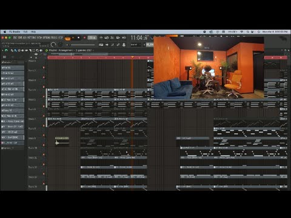This screenshot has height=218, width=291.
Task: Open FL Studio's PATTERNS menu
Action: (32, 38)
